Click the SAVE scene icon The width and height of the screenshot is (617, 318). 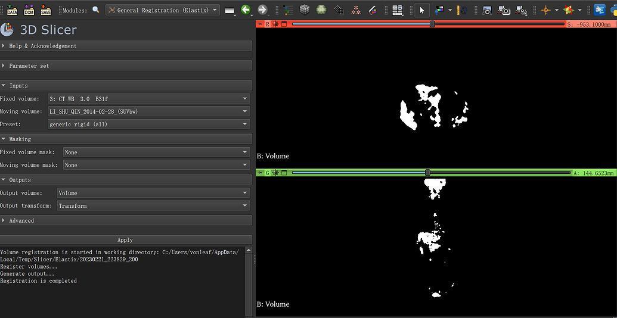click(46, 10)
